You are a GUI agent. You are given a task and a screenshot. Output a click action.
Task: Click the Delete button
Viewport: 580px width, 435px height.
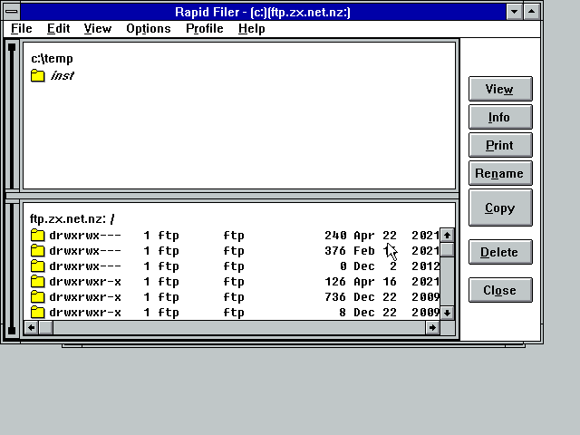(x=500, y=252)
